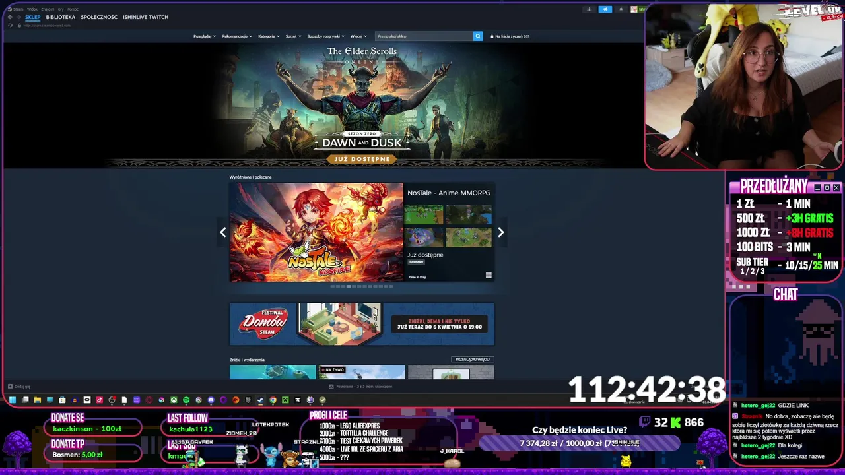Open Steam downloads icon at top right
845x475 pixels.
(x=589, y=9)
